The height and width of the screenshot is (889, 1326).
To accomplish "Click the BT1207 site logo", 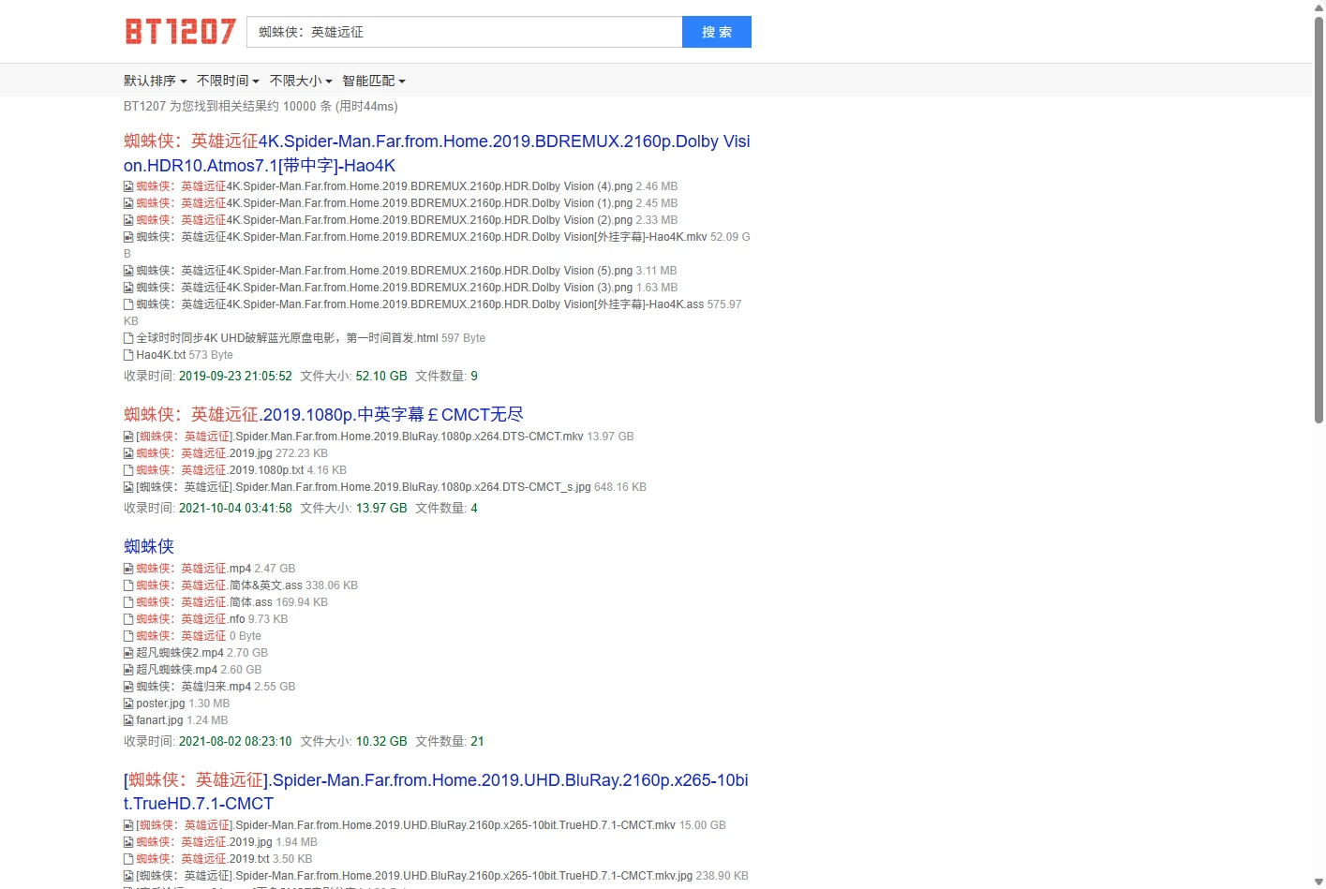I will [x=180, y=32].
